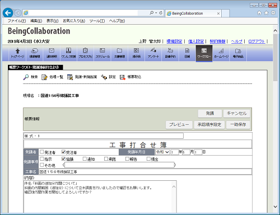Image resolution: width=280 pixels, height=215 pixels.
Task: Click the プレビュー button
Action: [x=179, y=125]
